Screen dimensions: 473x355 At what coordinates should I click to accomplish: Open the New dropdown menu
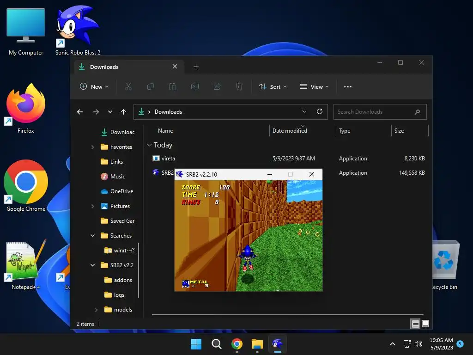(x=94, y=86)
